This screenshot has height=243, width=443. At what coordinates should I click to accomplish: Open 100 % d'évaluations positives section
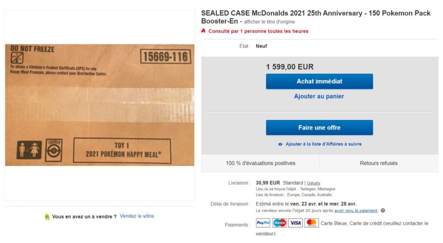[x=260, y=163]
